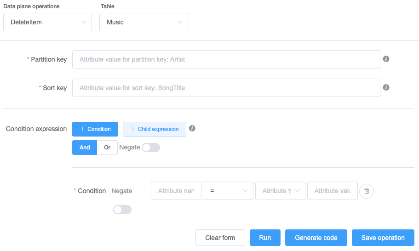Click the Generate code button

pyautogui.click(x=316, y=238)
